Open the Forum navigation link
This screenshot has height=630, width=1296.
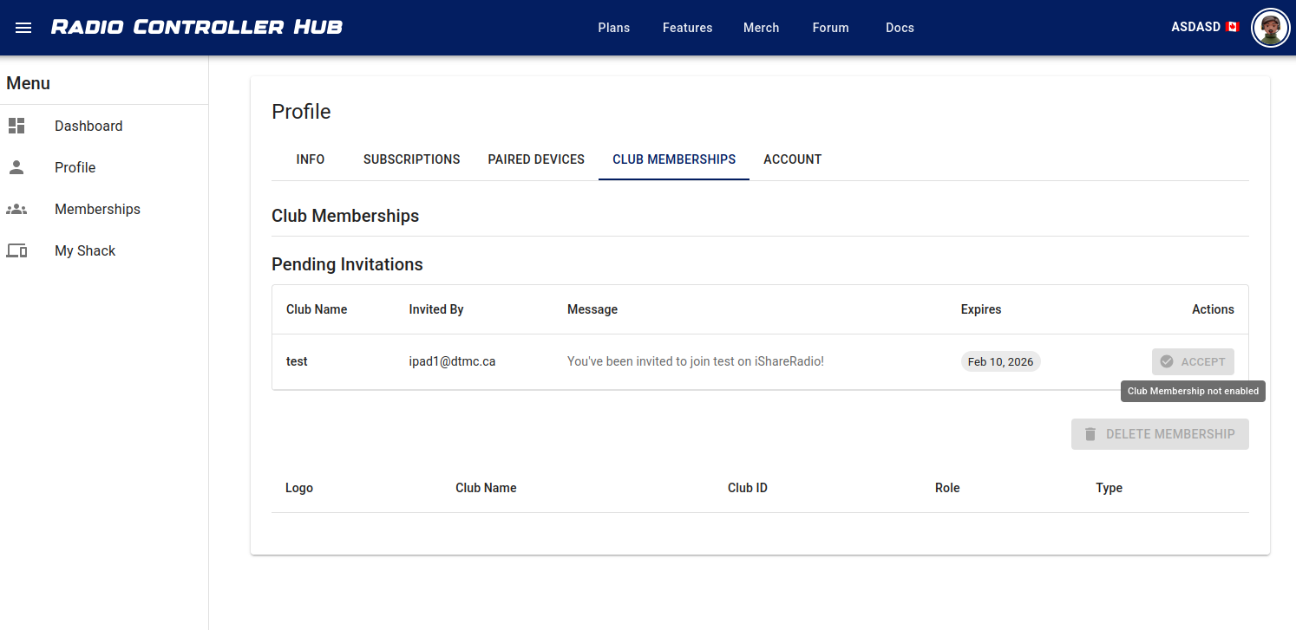(830, 28)
